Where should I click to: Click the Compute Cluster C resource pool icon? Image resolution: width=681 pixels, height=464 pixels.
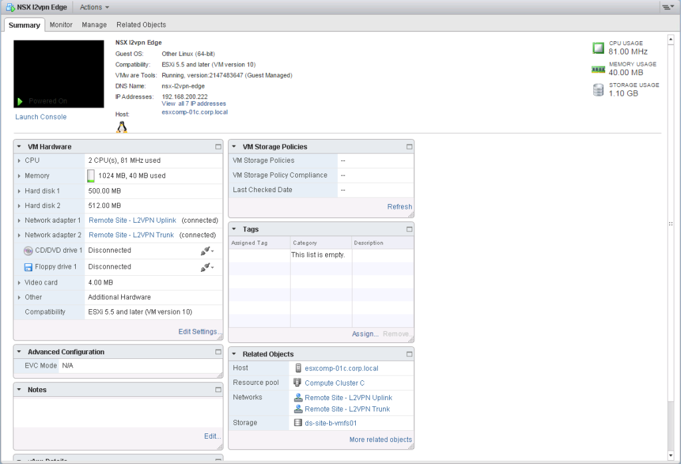297,382
